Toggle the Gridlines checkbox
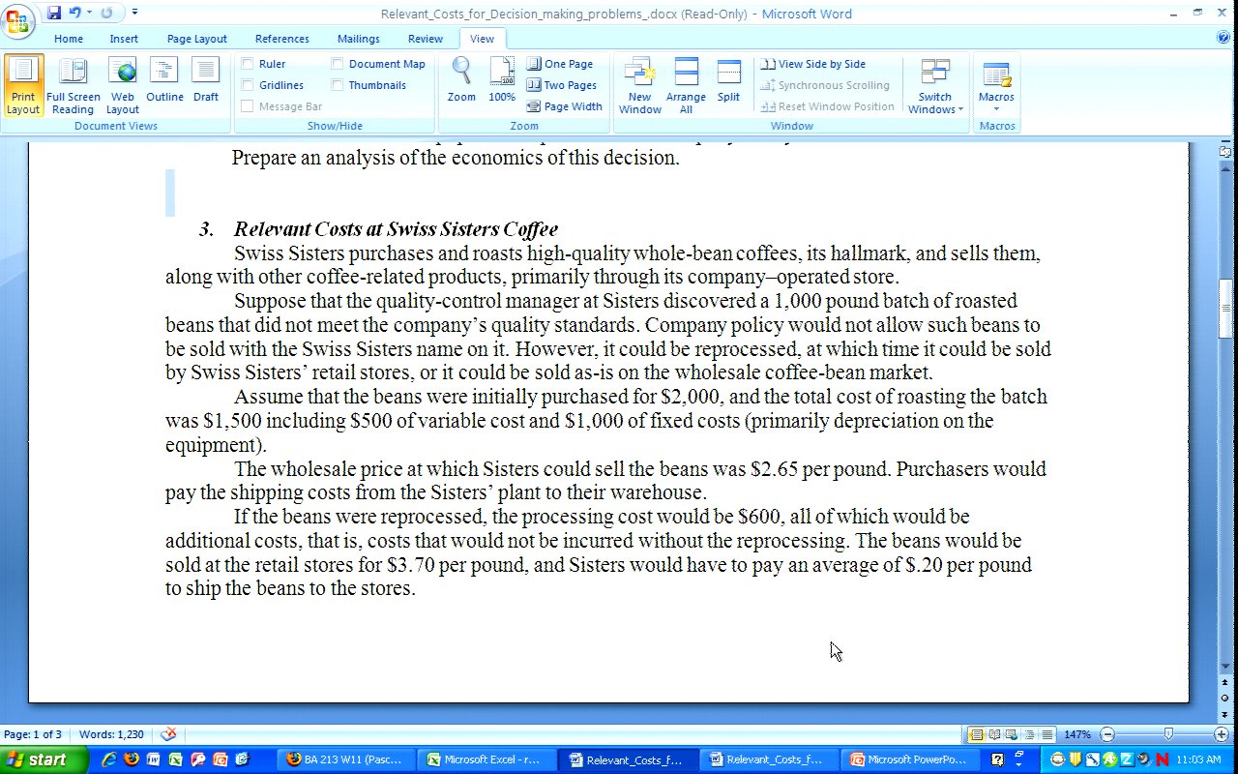 point(248,85)
